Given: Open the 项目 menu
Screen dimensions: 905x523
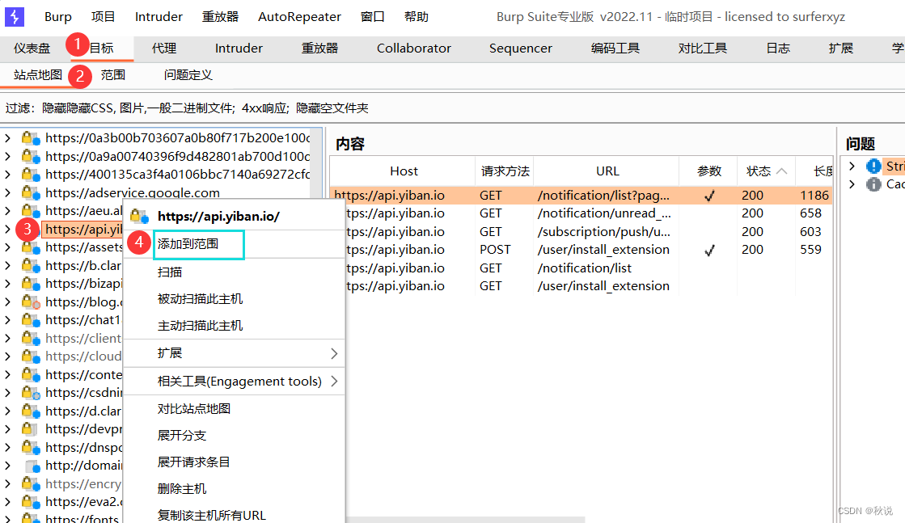Looking at the screenshot, I should pos(104,17).
